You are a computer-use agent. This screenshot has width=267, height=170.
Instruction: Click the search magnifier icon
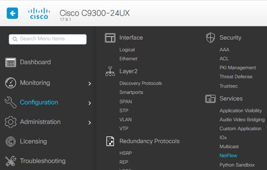(15, 39)
